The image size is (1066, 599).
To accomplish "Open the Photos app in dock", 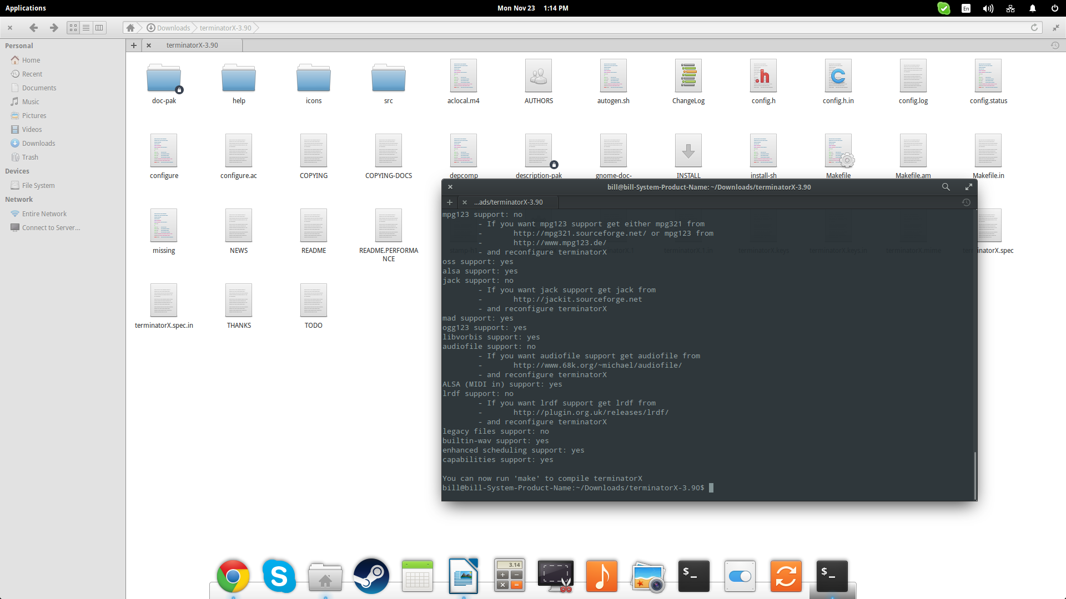I will (x=647, y=577).
